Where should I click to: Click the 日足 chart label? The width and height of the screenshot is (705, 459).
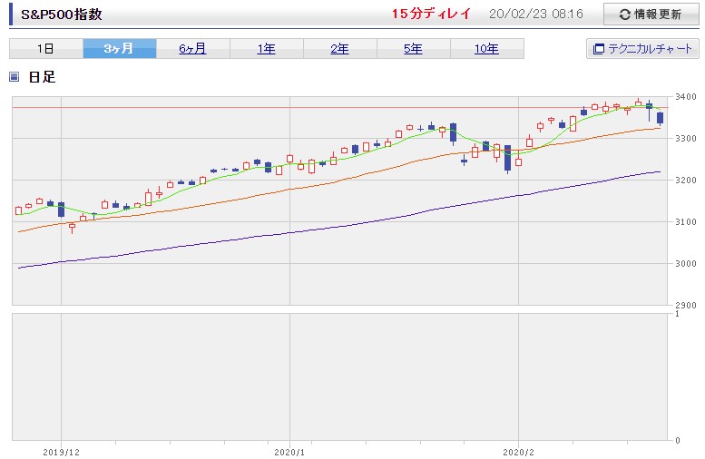42,77
